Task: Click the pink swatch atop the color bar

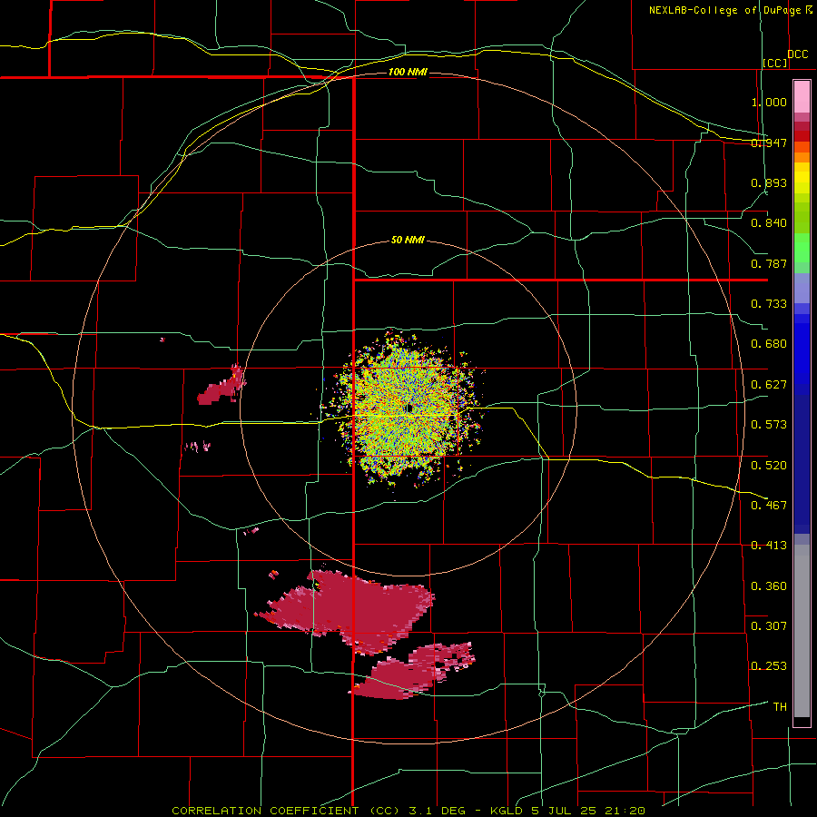Action: tap(802, 97)
